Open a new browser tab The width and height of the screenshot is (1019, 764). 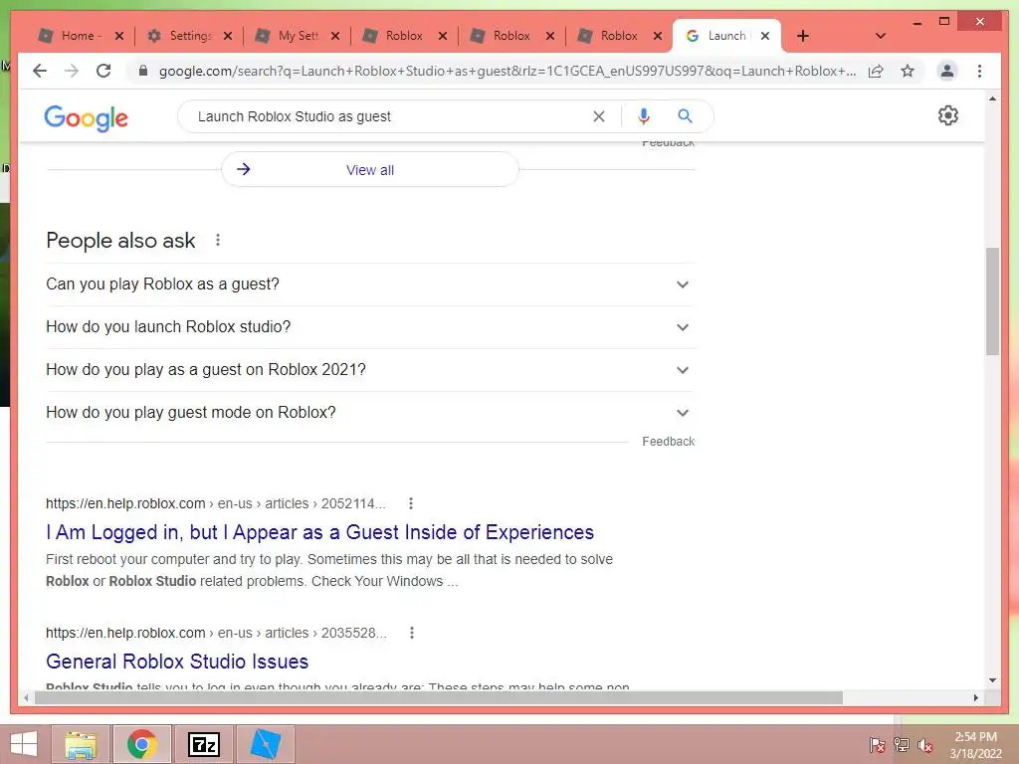pyautogui.click(x=803, y=36)
